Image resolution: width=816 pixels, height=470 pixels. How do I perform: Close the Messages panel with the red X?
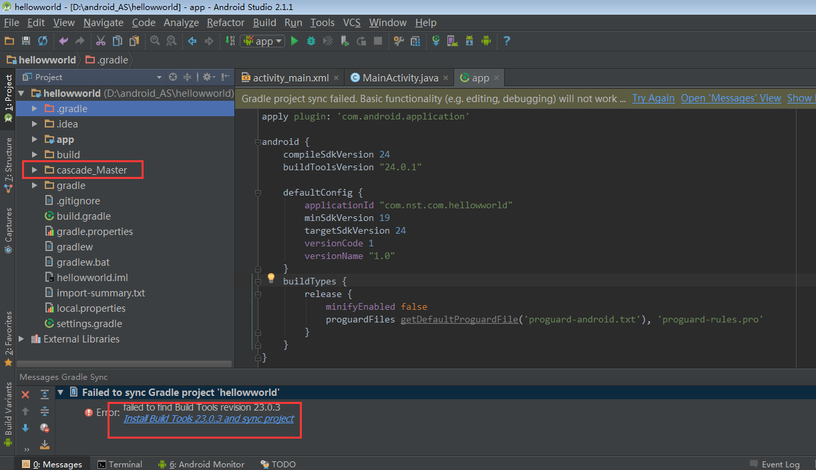(x=25, y=395)
